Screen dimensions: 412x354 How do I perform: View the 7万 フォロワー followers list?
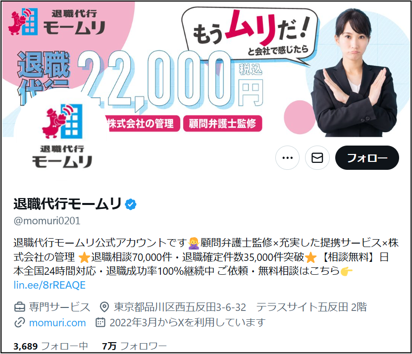(x=135, y=346)
